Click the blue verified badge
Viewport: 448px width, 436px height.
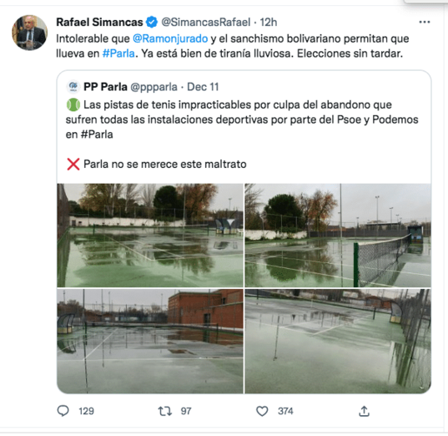pyautogui.click(x=152, y=22)
